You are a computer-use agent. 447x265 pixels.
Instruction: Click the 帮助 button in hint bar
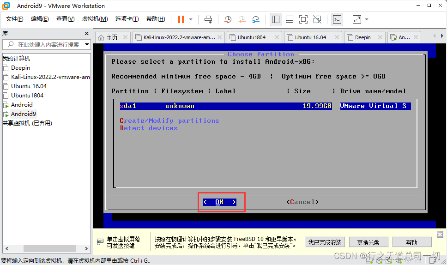(x=411, y=242)
